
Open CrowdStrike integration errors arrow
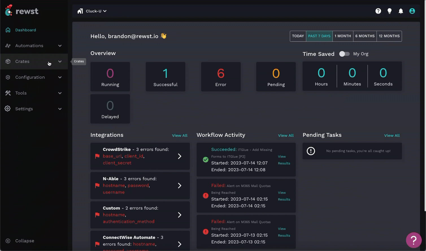[x=179, y=156]
